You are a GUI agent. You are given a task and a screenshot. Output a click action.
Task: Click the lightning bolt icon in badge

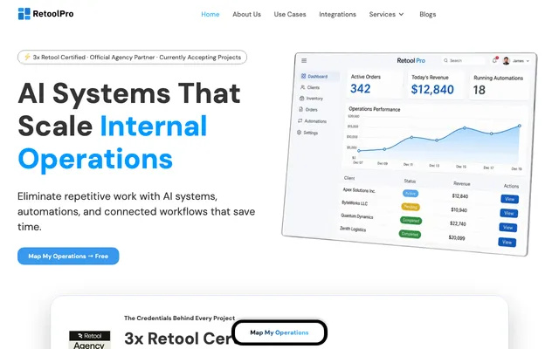[x=27, y=57]
